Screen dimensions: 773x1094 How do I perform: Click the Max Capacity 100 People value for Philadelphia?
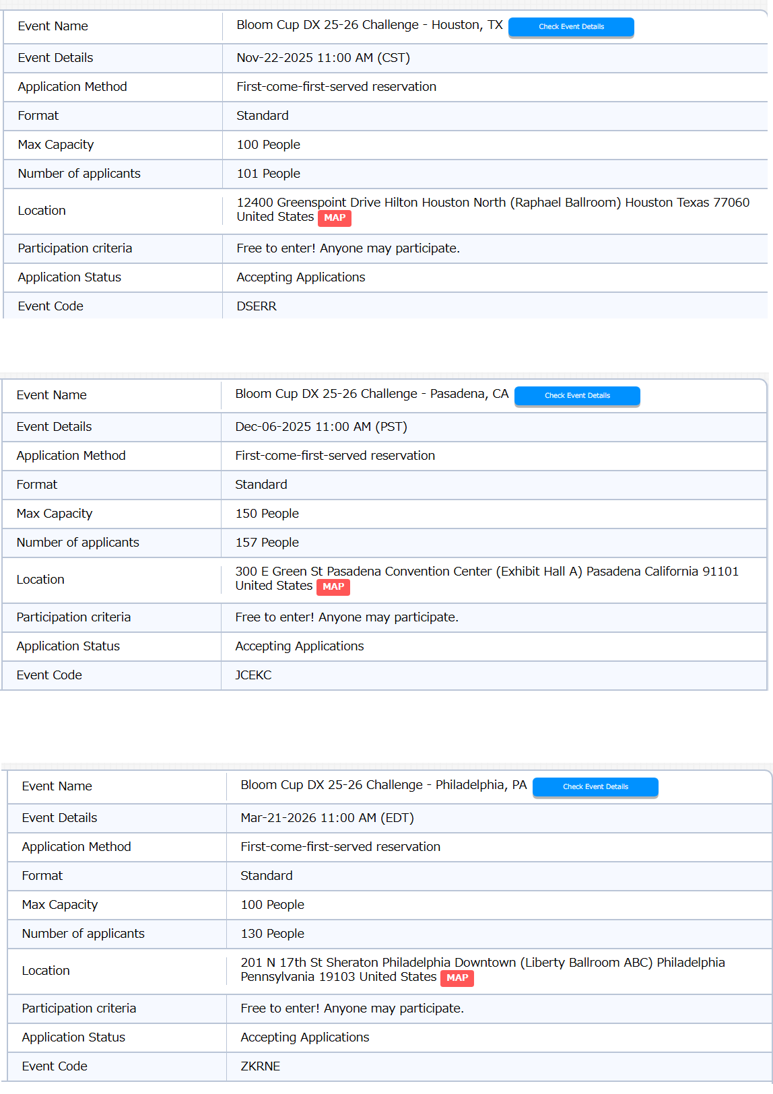(x=273, y=905)
